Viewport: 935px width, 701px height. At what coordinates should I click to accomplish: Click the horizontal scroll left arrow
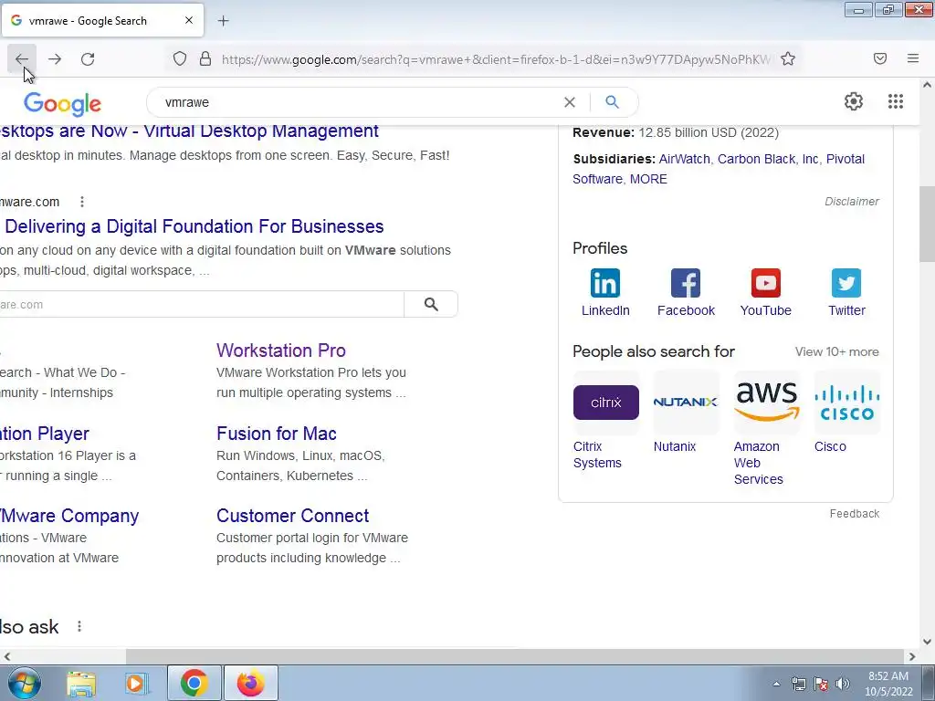coord(6,656)
